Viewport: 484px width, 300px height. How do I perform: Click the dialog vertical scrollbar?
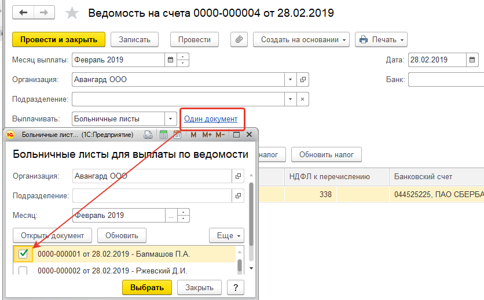[x=251, y=214]
